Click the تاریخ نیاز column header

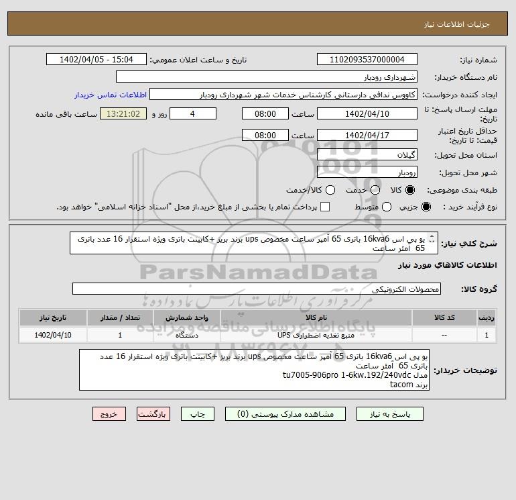tap(53, 317)
